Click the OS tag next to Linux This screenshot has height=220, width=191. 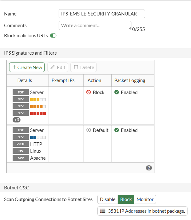[x=20, y=151]
